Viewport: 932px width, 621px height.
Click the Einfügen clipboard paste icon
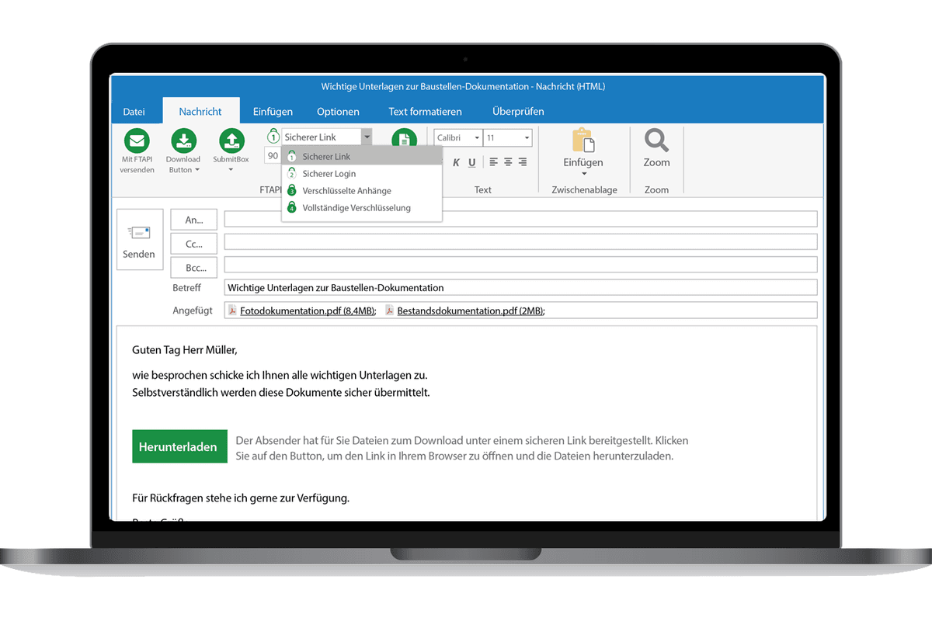click(583, 141)
